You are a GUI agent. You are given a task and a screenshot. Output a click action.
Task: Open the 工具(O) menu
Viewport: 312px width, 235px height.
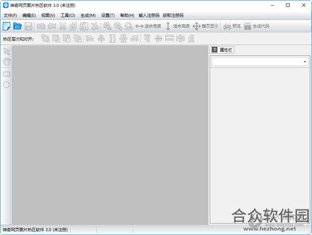68,16
